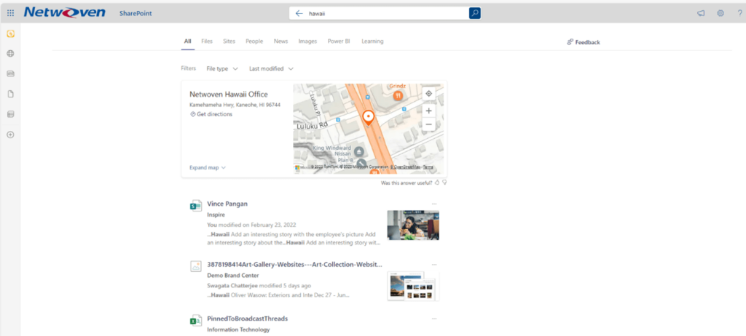Viewport: 746px width, 336px height.
Task: Switch to the Files tab
Action: point(207,41)
